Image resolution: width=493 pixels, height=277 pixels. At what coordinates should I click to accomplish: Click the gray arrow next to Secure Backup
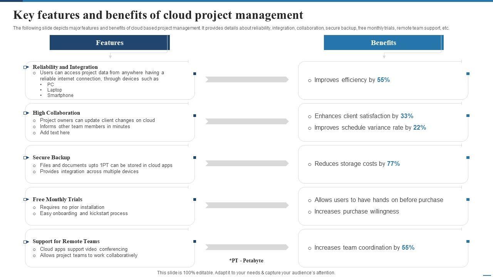pyautogui.click(x=247, y=164)
